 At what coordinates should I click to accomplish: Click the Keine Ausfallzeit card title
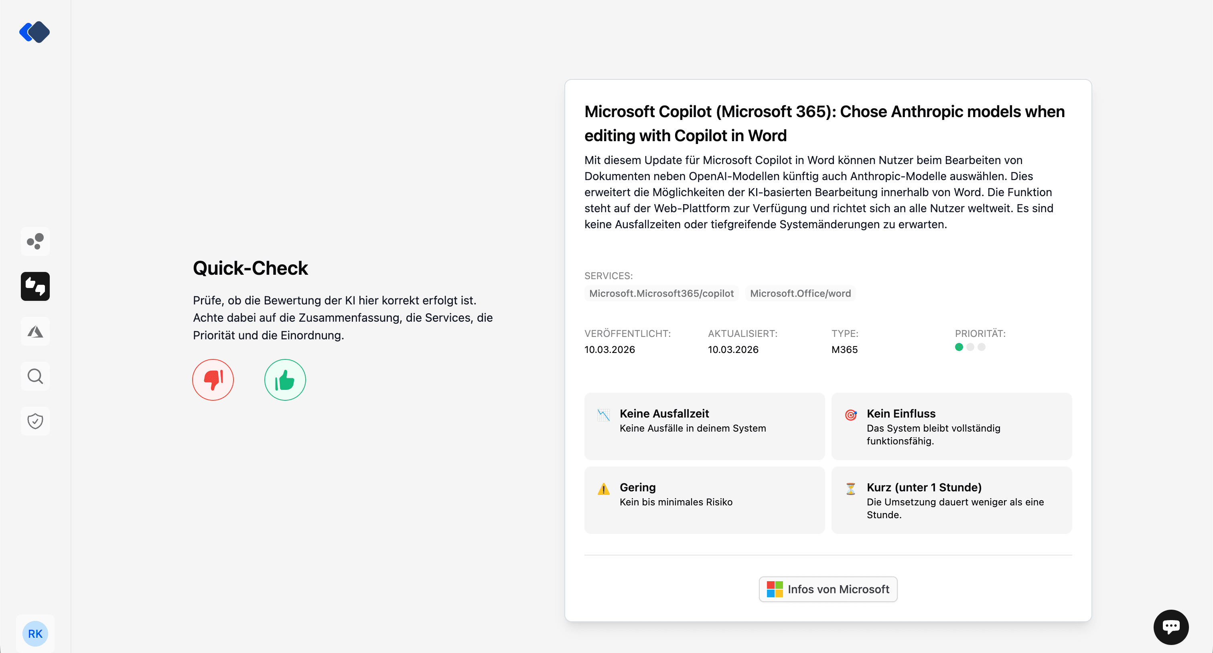tap(664, 414)
